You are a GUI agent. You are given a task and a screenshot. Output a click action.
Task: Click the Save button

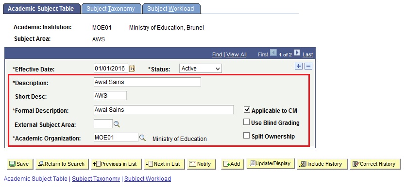[20, 164]
